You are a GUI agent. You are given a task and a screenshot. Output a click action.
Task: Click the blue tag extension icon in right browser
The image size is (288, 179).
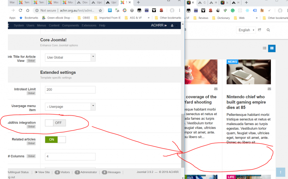point(255,11)
